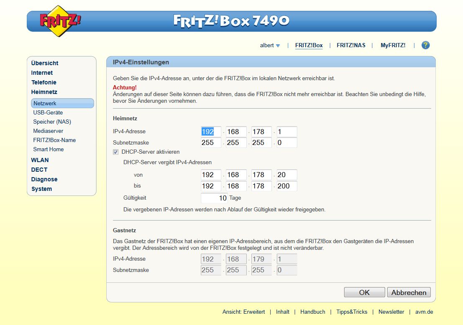Focus Heimnetz IPv4-Adresse second octet 168
The width and height of the screenshot is (463, 325).
click(236, 132)
